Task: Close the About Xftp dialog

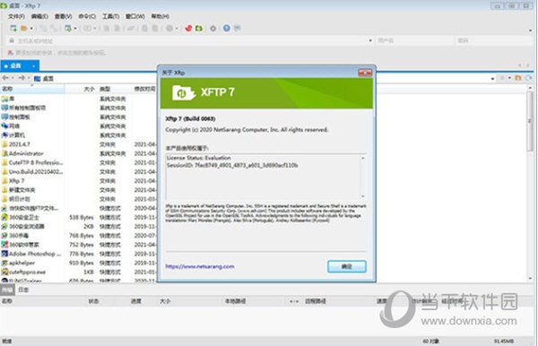Action: tap(365, 73)
